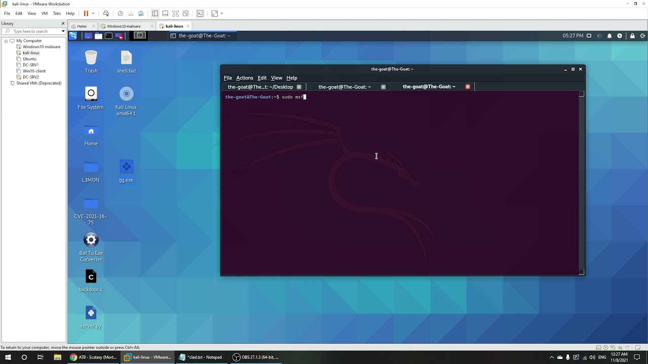Viewport: 648px width, 364px height.
Task: Open the snapshot manager icon
Action: 141,14
